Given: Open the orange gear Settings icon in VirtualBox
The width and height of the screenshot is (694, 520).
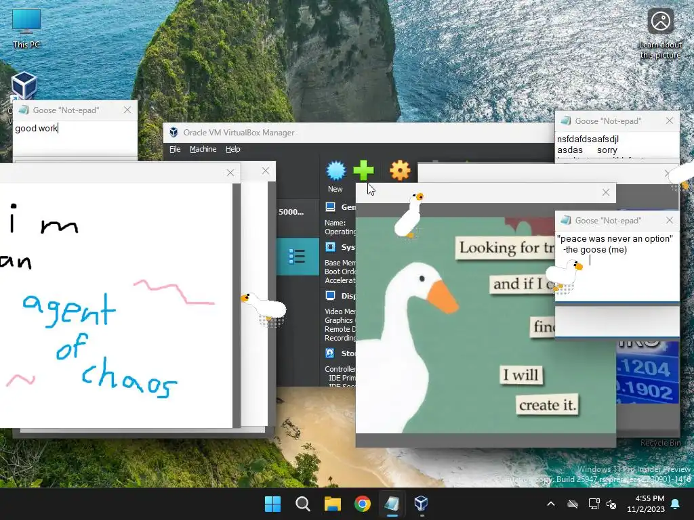Looking at the screenshot, I should pos(400,171).
